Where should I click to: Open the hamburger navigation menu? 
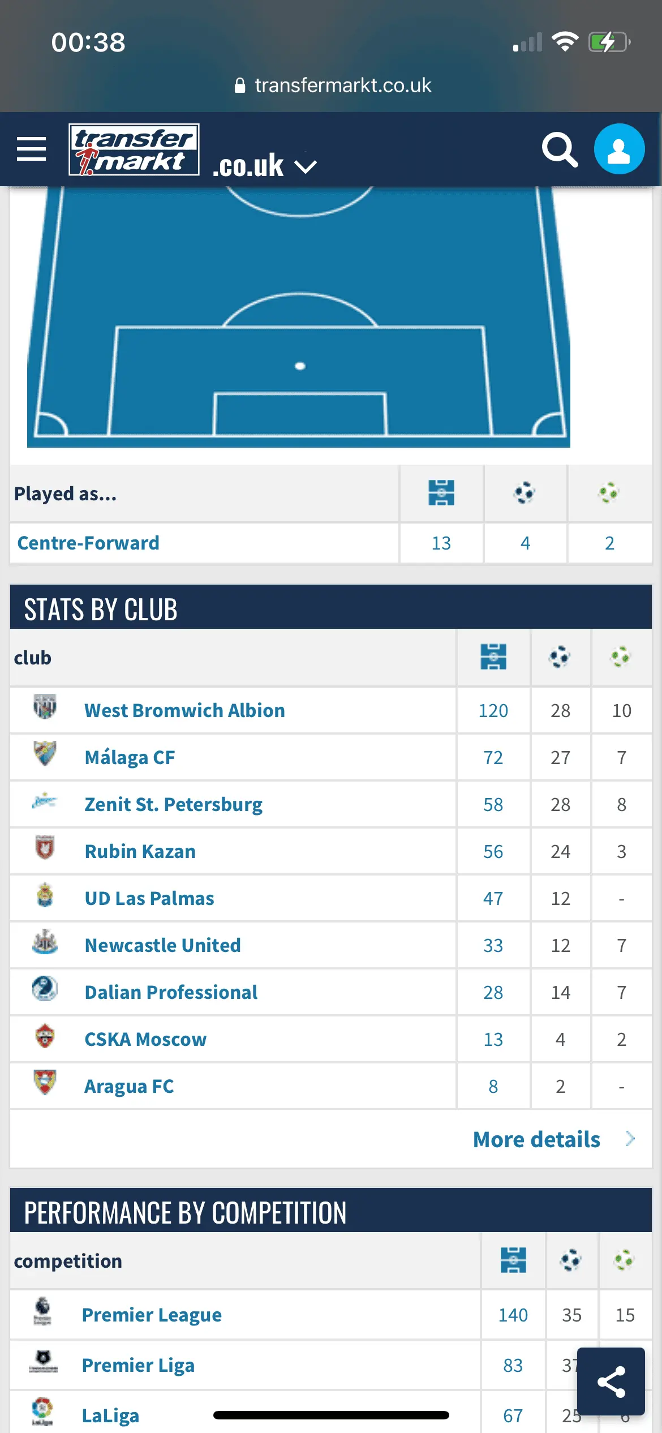(x=32, y=149)
